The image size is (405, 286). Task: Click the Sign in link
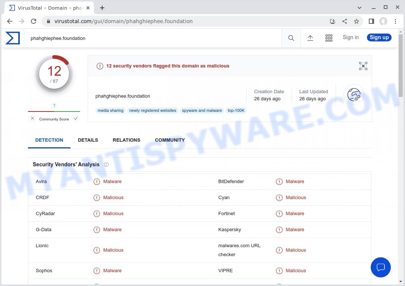[x=351, y=37]
